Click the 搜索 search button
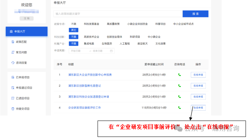The width and height of the screenshot is (247, 138). pos(195,14)
